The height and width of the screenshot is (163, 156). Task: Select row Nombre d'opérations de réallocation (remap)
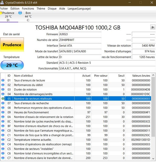[76, 144]
